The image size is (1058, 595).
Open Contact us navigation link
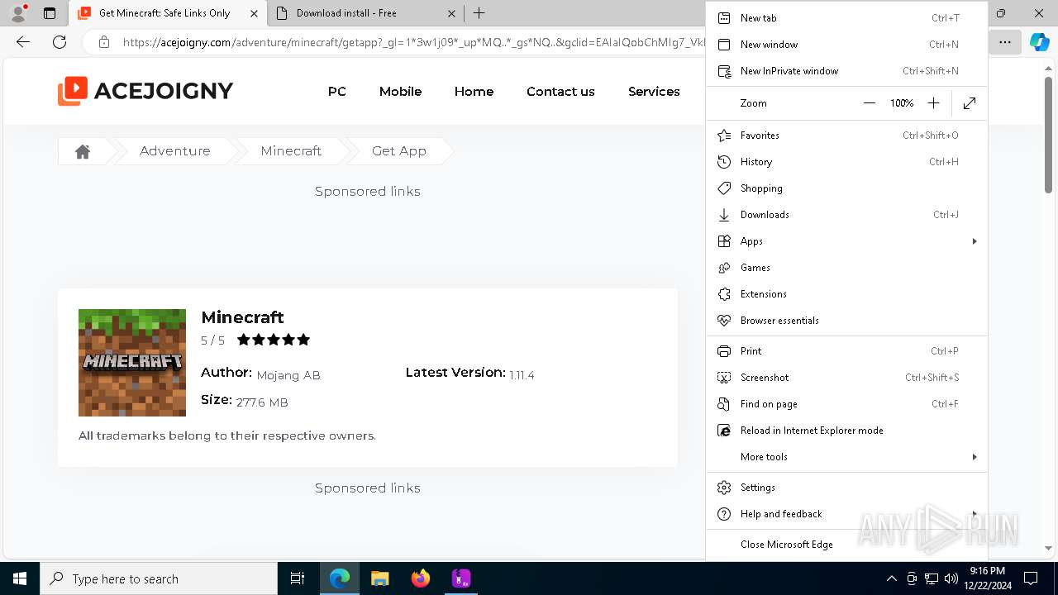pos(560,92)
